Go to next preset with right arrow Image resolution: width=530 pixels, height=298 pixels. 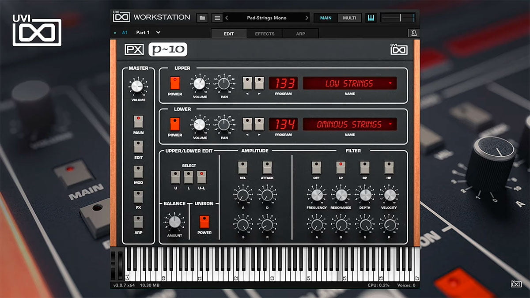307,18
